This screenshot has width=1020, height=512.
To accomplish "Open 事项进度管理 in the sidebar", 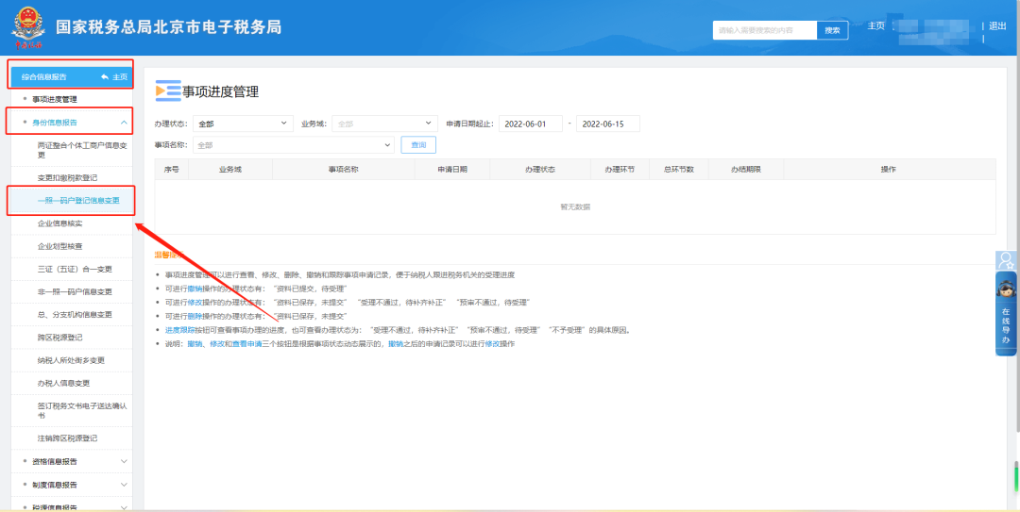I will coord(68,99).
